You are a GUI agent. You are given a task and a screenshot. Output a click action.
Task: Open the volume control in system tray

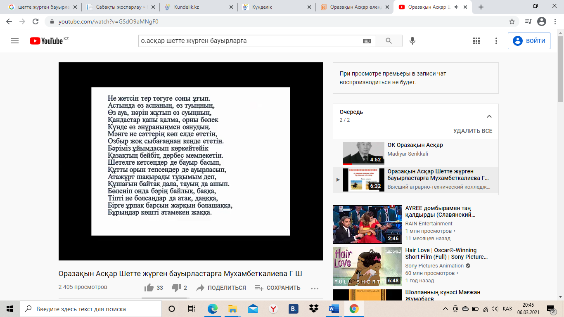495,309
